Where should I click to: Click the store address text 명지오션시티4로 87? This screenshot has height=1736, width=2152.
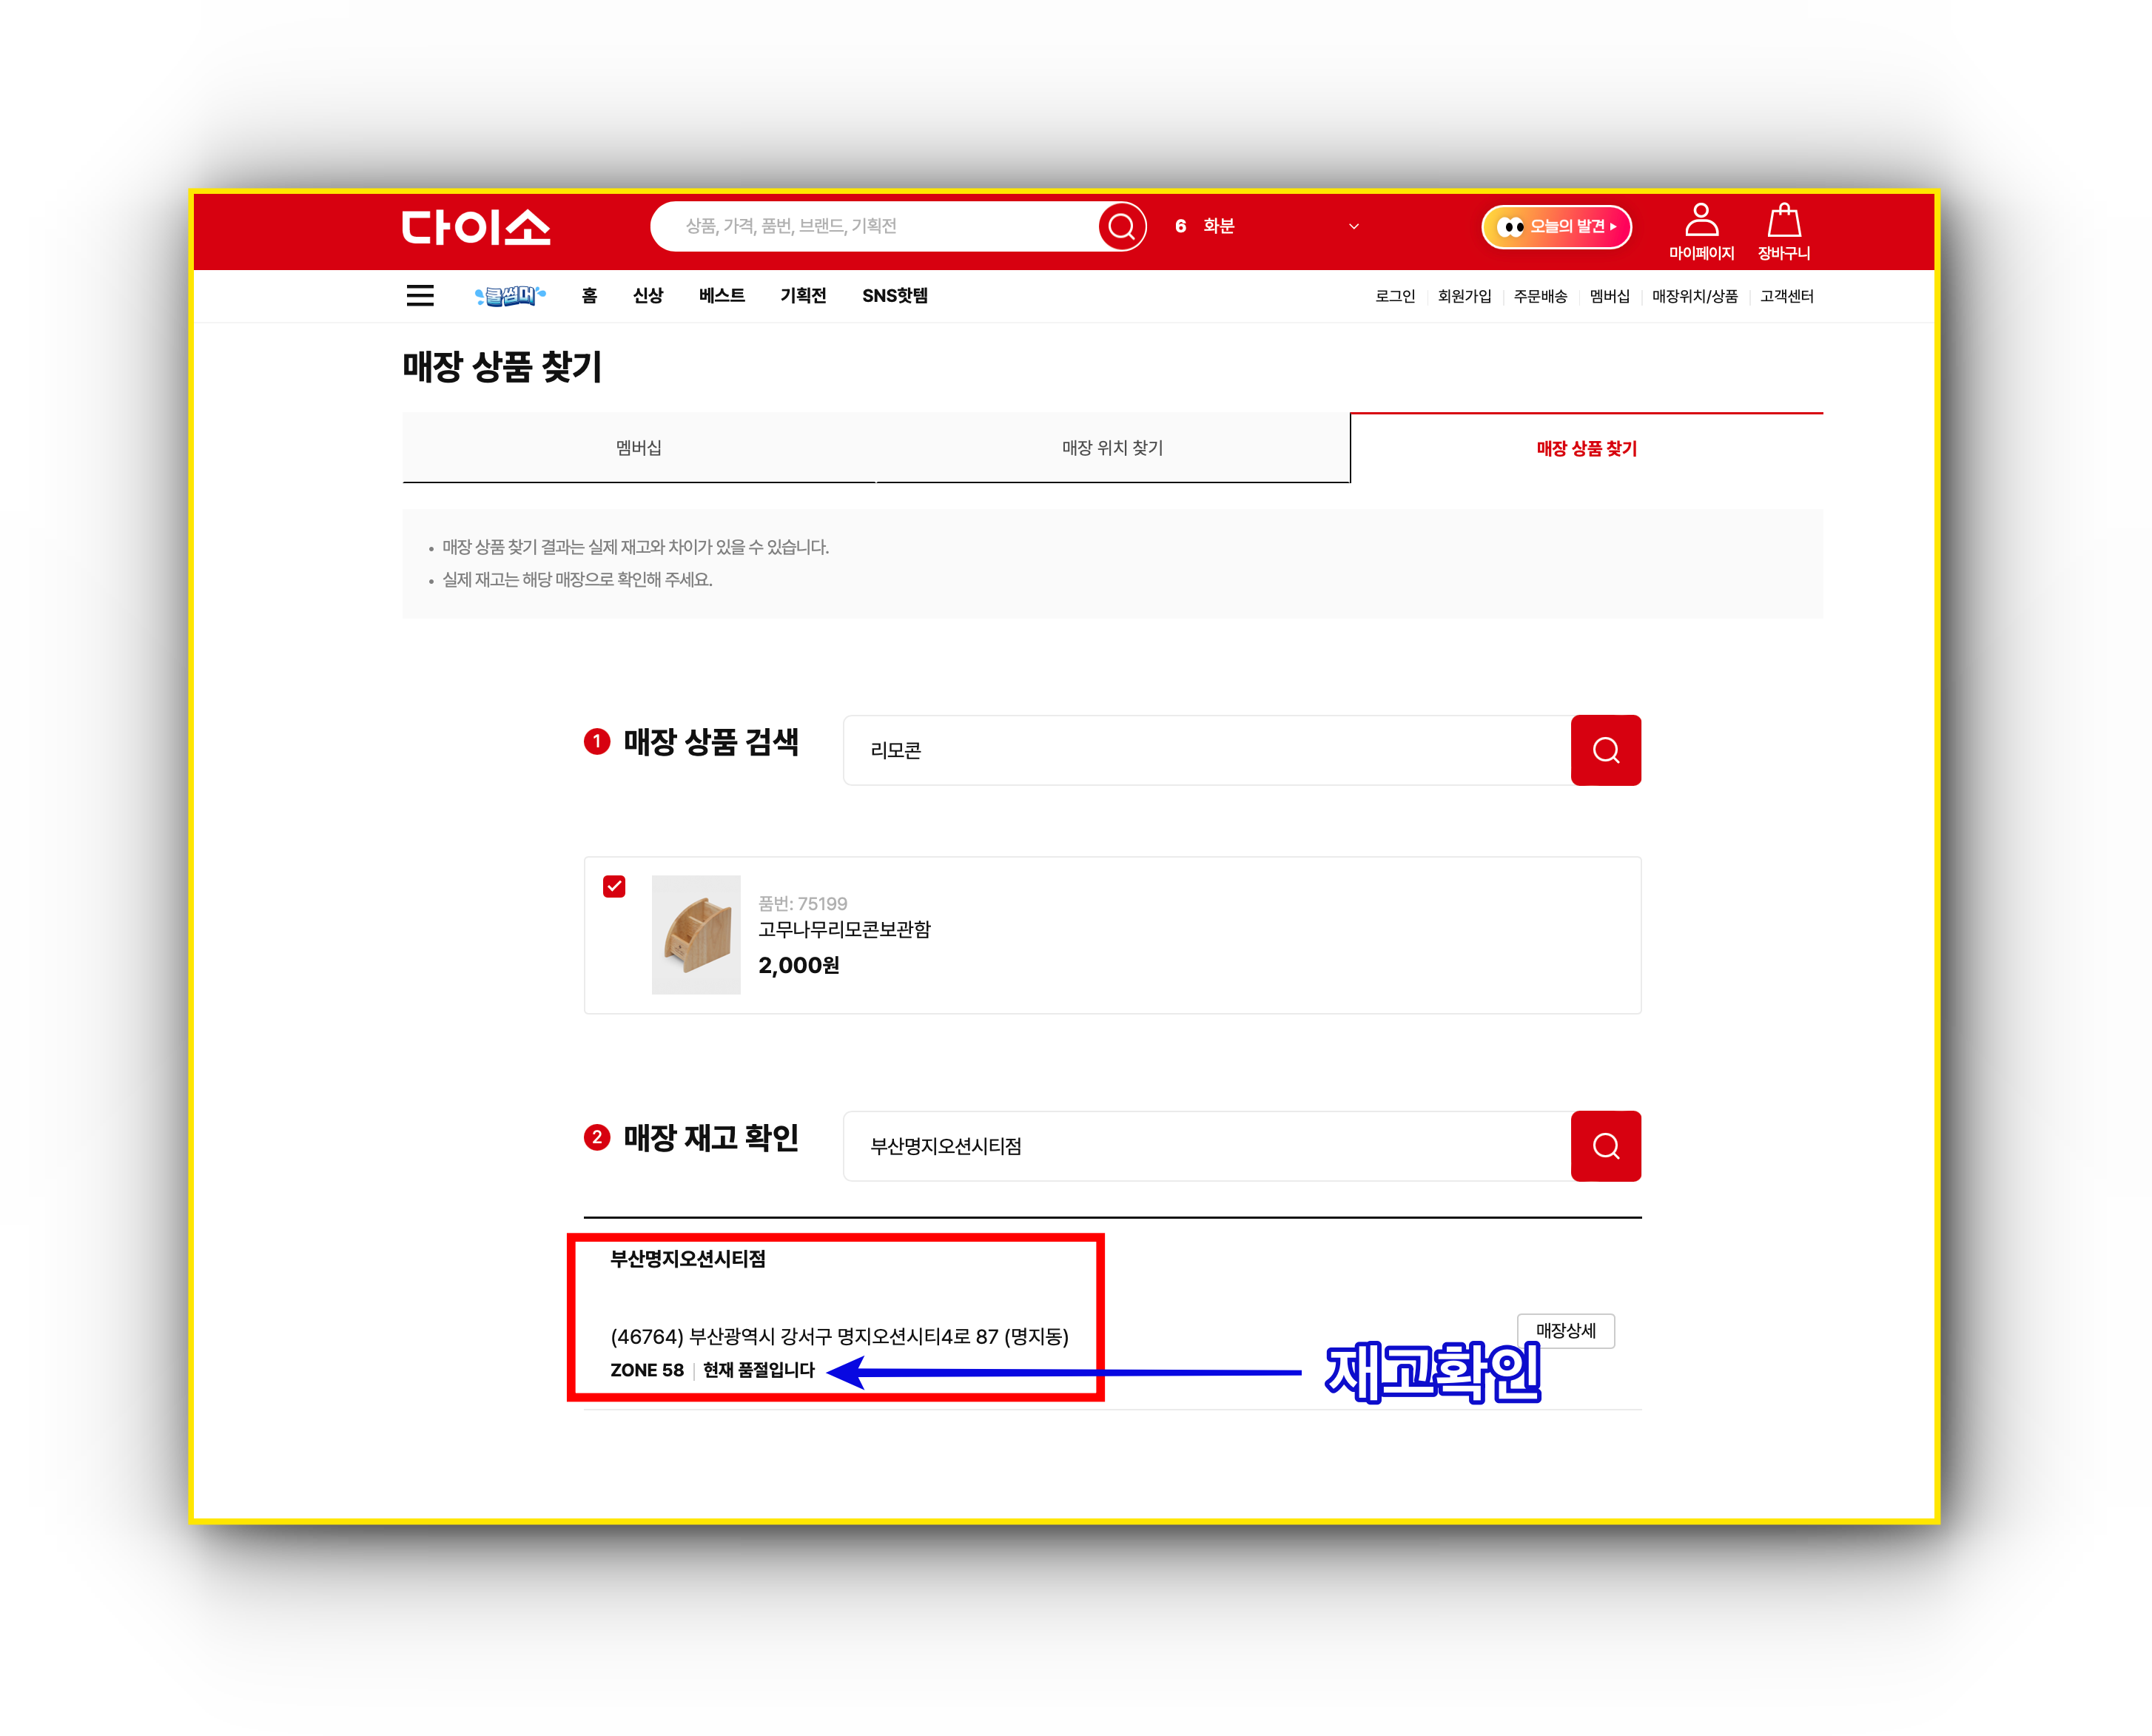tap(918, 1337)
